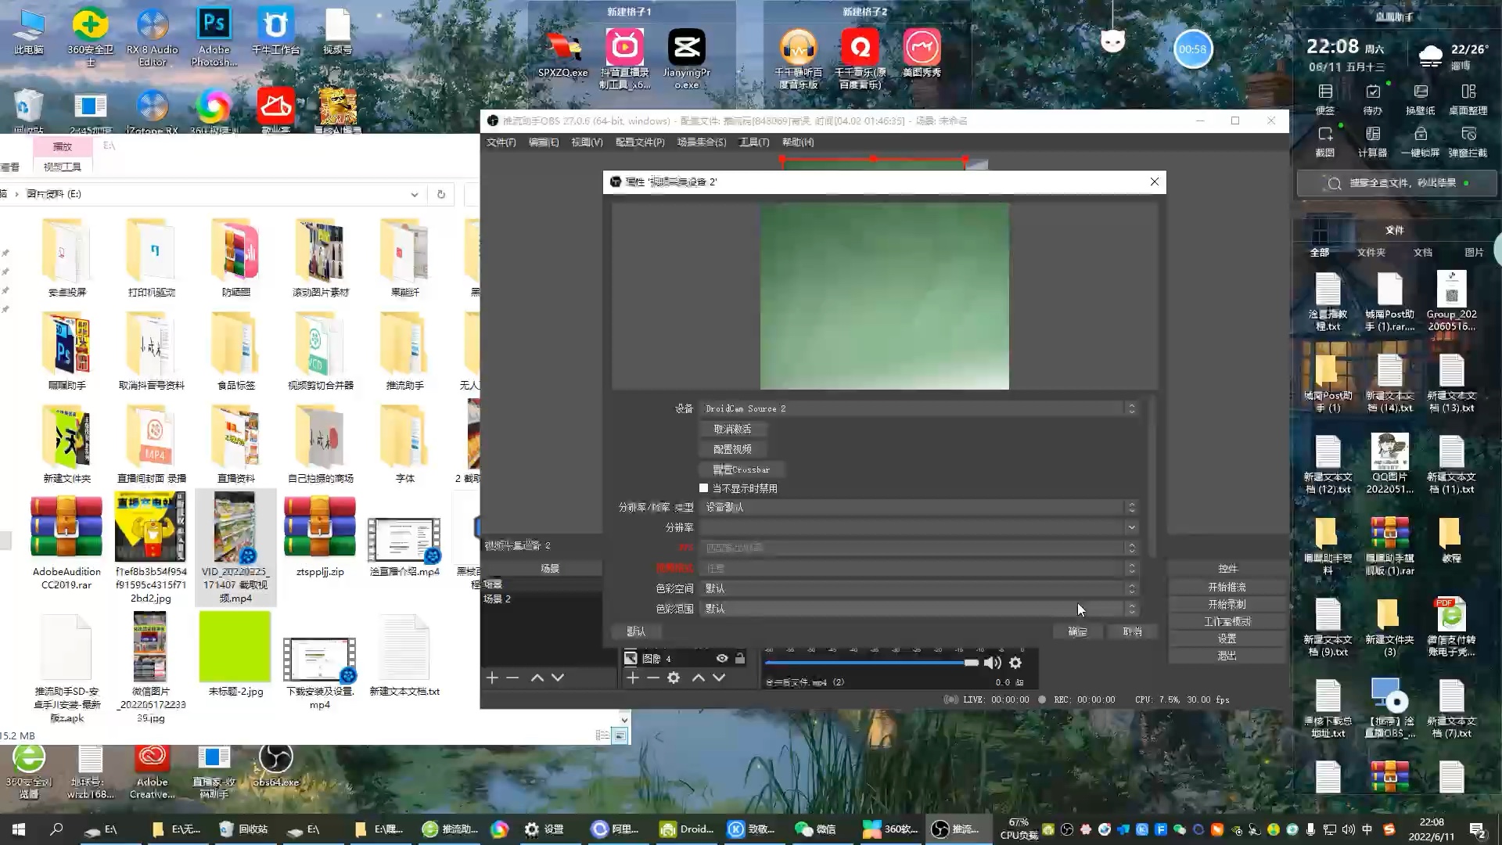Open the 文件(F) menu in OBS
The height and width of the screenshot is (845, 1502).
tap(501, 142)
